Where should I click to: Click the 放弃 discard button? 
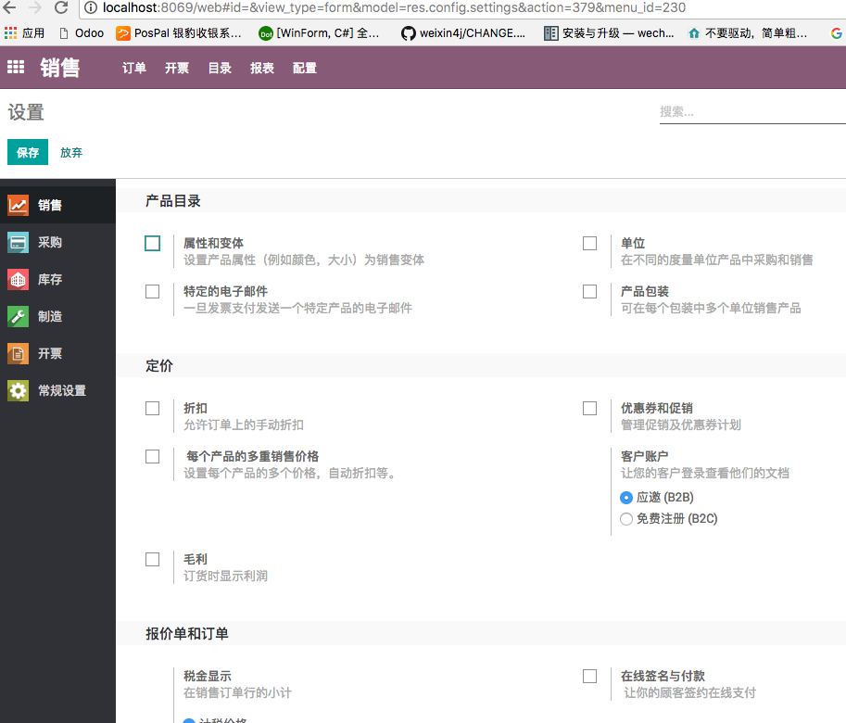coord(71,153)
